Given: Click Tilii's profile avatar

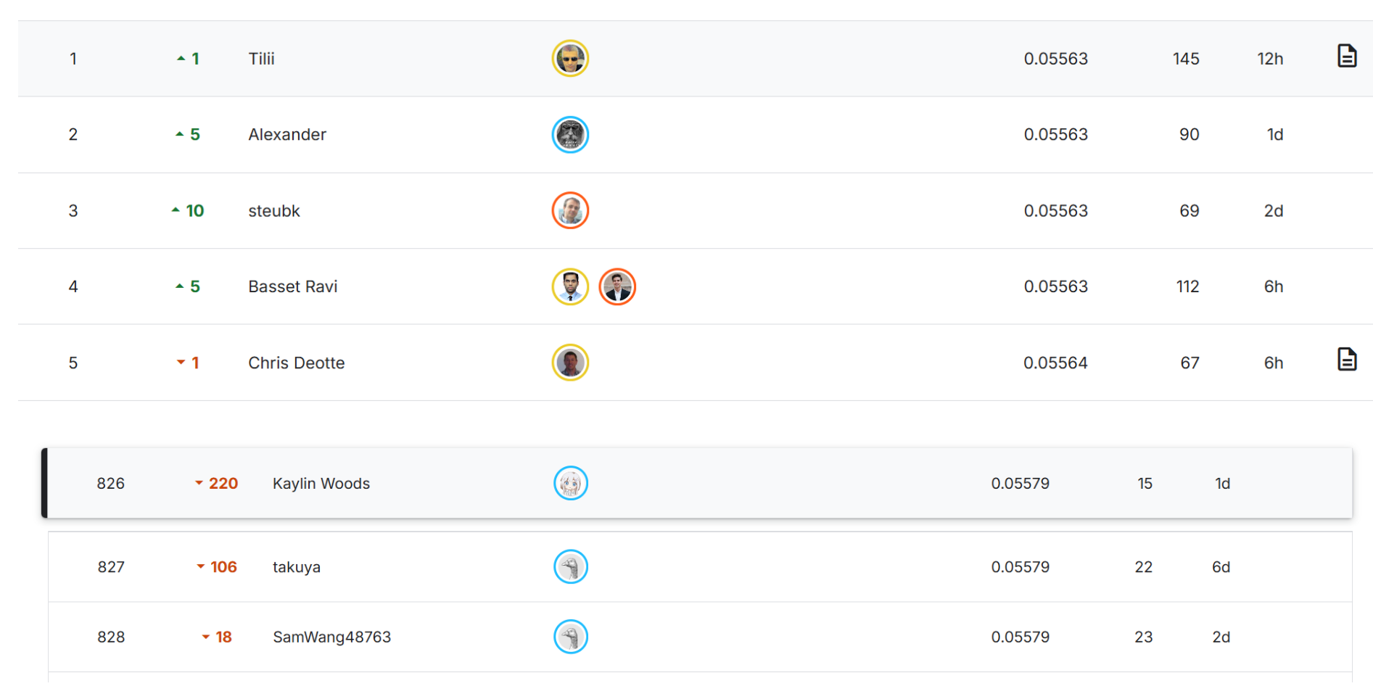Looking at the screenshot, I should (570, 59).
